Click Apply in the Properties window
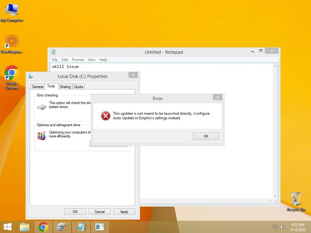The image size is (311, 233). (x=124, y=211)
